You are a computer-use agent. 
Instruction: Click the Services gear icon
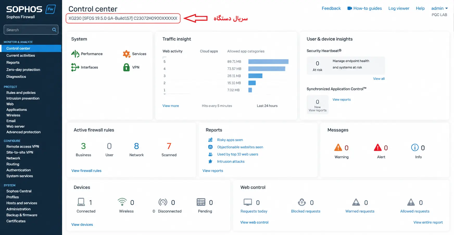[x=127, y=54]
